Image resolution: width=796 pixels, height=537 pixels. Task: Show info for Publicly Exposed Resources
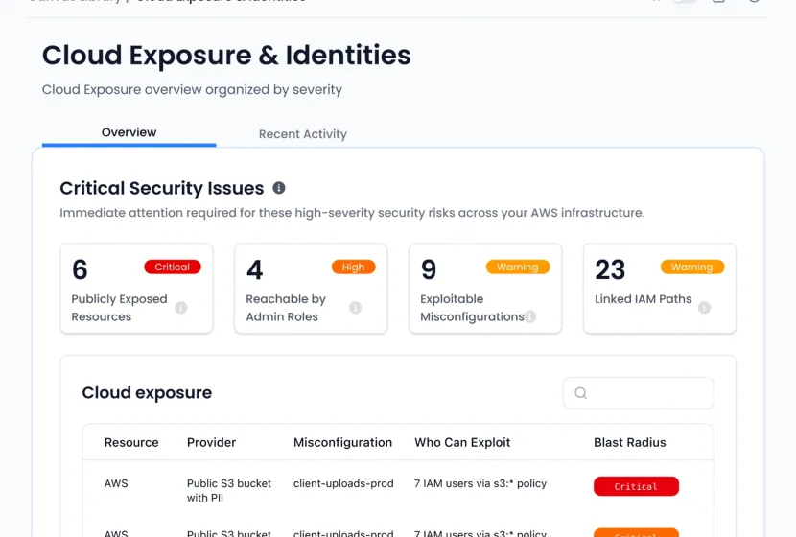click(180, 308)
